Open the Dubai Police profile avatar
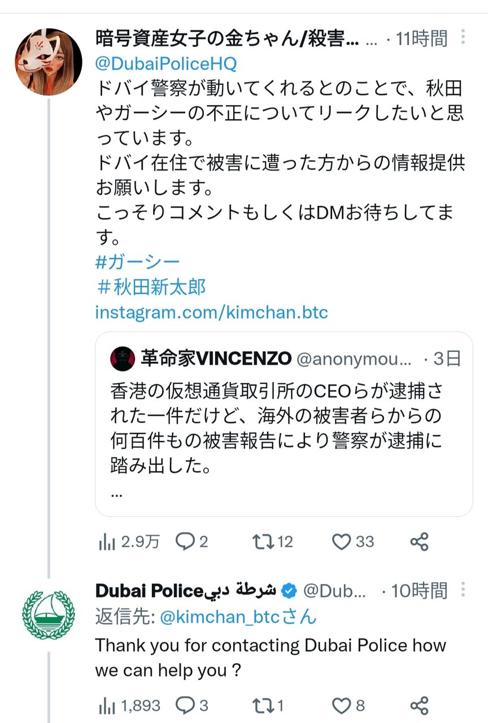Viewport: 488px width, 723px height. click(49, 615)
